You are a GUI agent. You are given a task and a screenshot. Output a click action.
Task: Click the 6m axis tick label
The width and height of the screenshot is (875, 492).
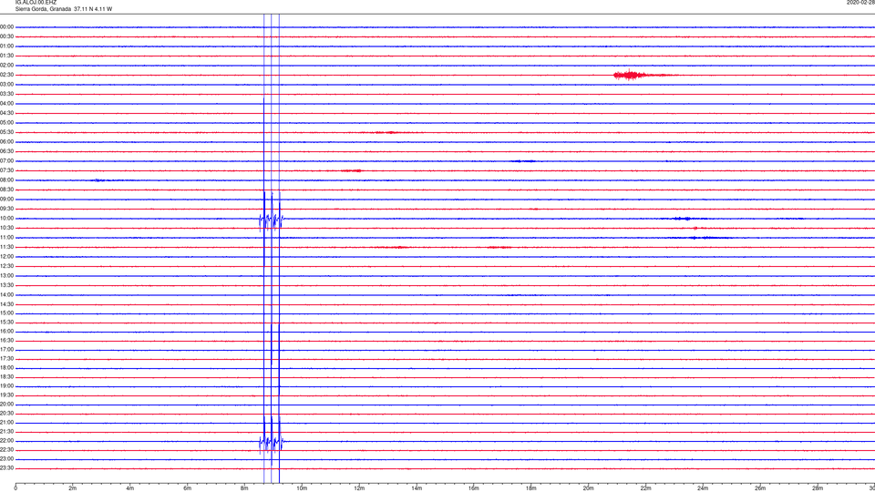(x=188, y=488)
